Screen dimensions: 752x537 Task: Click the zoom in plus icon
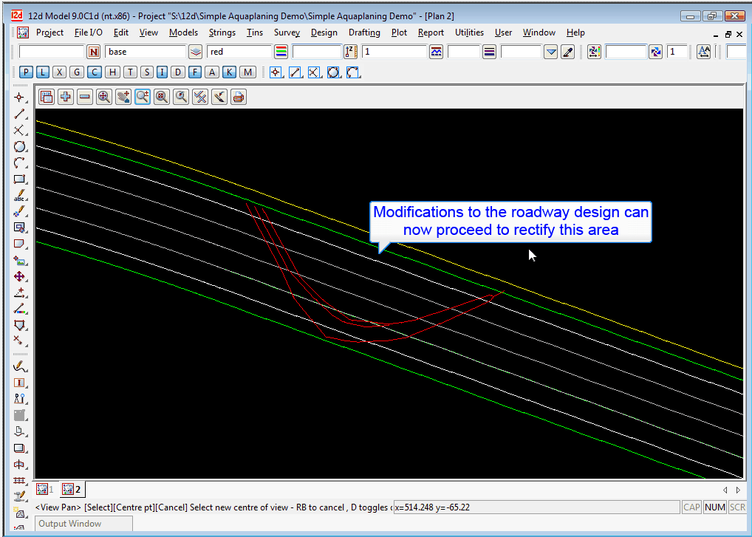66,97
